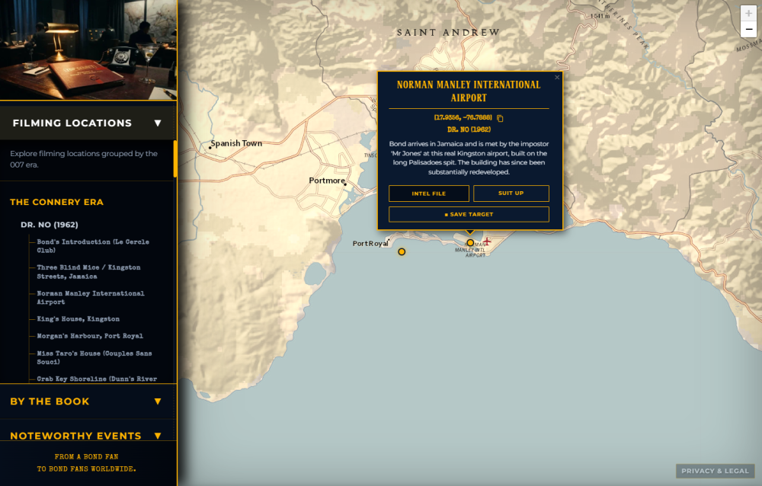Screen dimensions: 762x486
Task: Click the airport map marker under the popup
Action: click(470, 242)
